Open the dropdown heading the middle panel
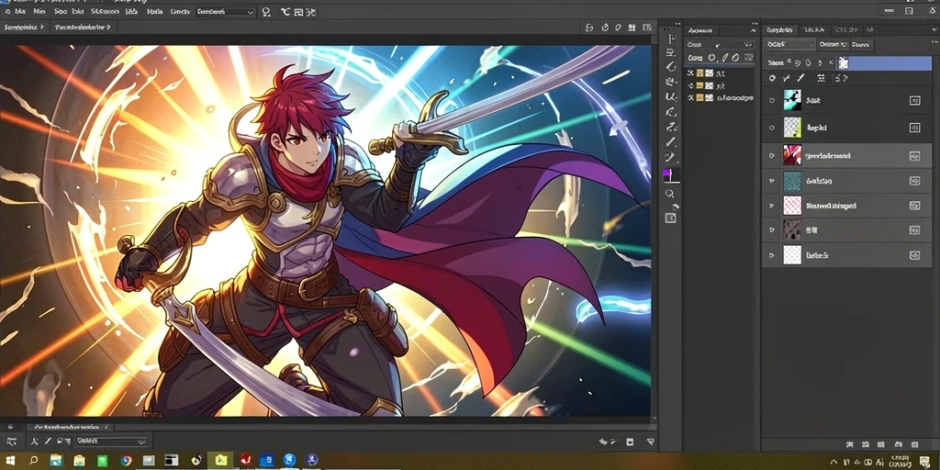This screenshot has height=470, width=940. tap(720, 44)
